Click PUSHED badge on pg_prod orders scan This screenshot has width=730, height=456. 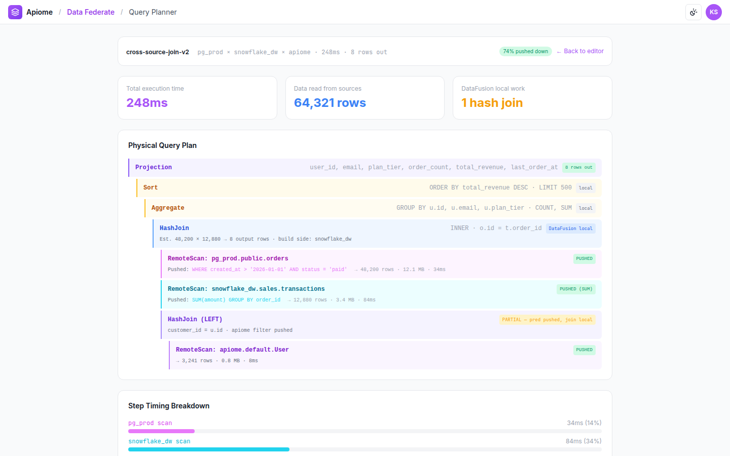(585, 258)
